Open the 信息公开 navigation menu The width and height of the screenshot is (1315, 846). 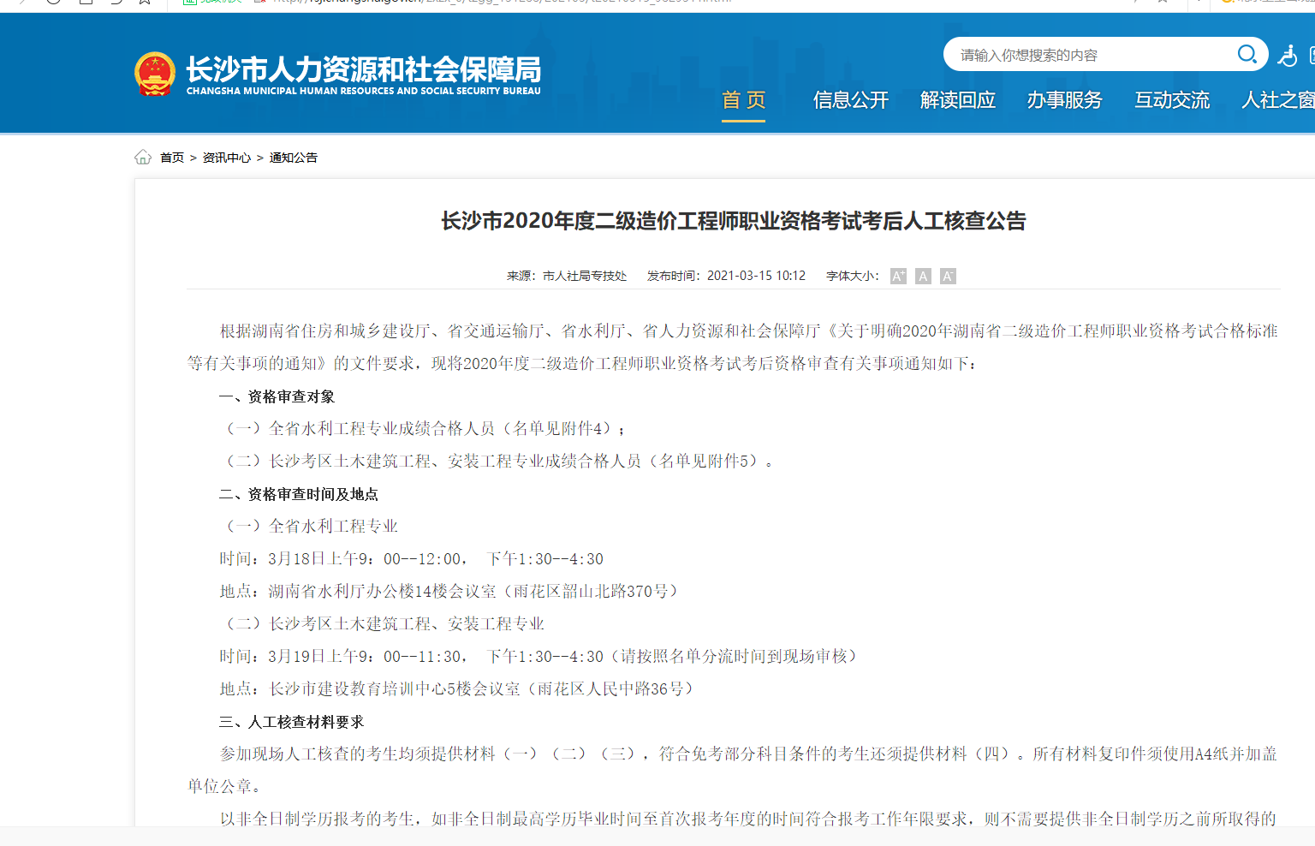[850, 100]
